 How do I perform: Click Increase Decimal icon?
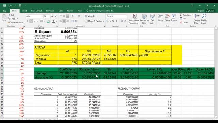(x=122, y=21)
